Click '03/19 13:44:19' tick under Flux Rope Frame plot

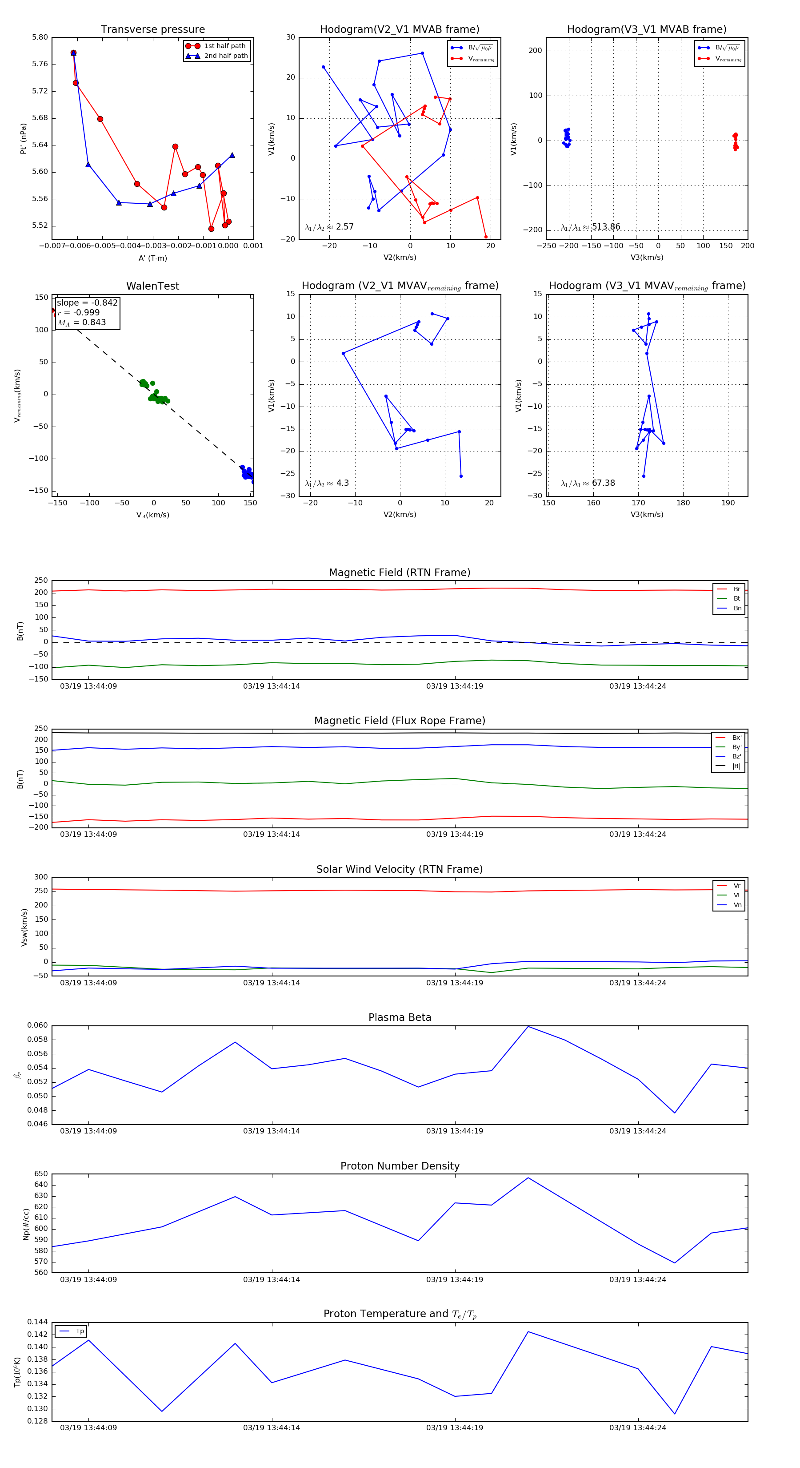point(454,834)
